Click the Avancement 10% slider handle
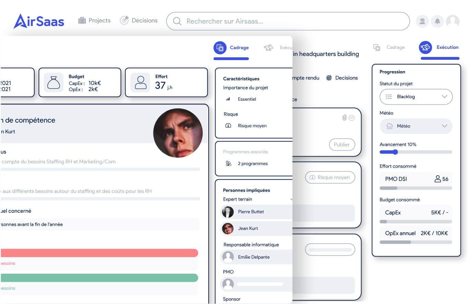Screen dimensions: 468x304 pyautogui.click(x=395, y=152)
